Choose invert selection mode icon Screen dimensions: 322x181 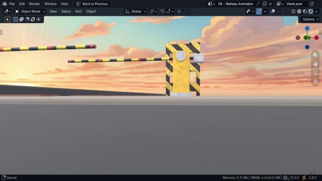click(33, 19)
